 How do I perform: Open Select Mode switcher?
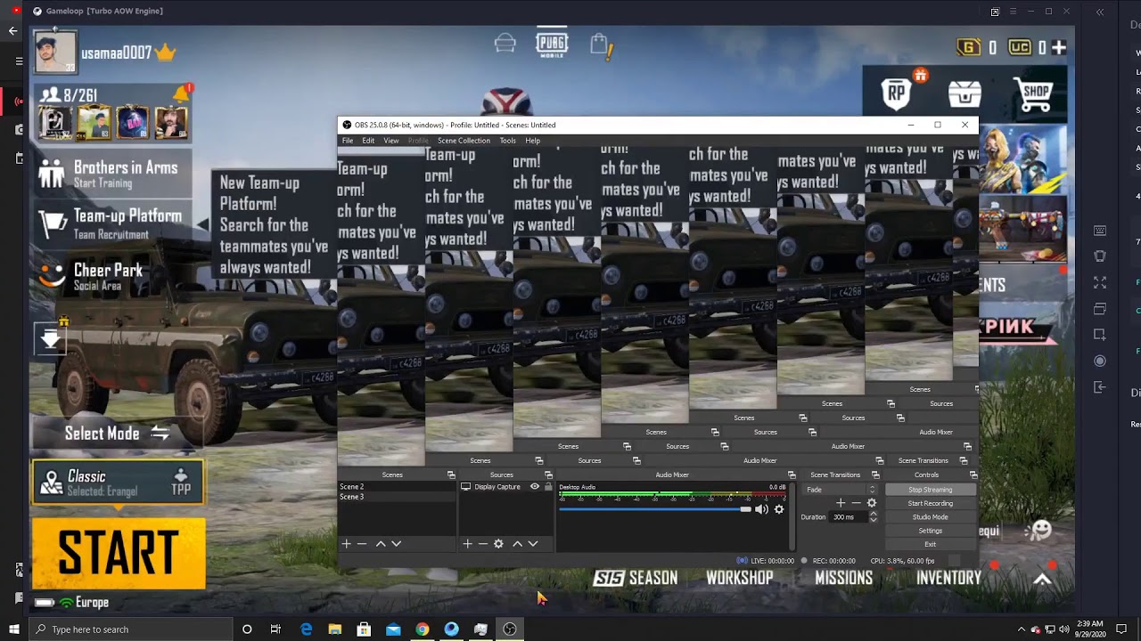pyautogui.click(x=117, y=434)
